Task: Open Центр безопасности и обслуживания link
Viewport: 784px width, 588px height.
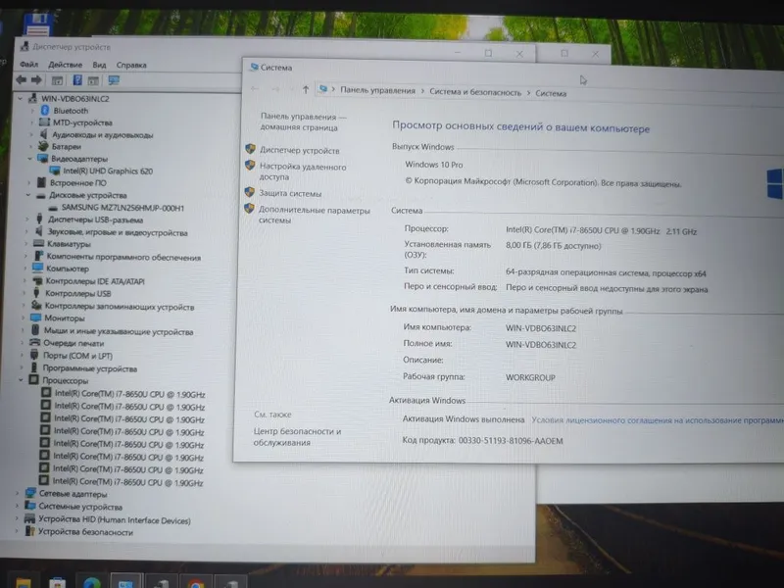Action: pyautogui.click(x=297, y=436)
